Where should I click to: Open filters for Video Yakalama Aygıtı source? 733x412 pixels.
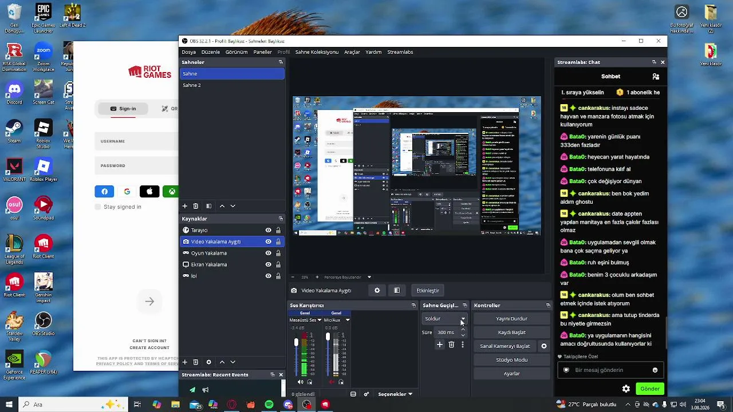[x=397, y=291]
